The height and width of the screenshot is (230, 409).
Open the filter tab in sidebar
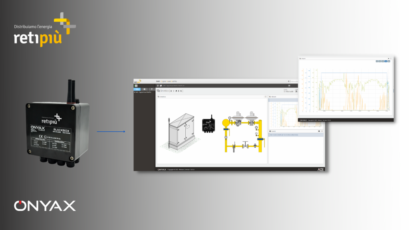(151, 89)
